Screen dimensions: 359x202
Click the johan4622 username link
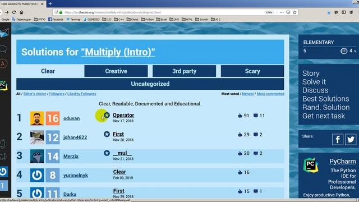coord(75,137)
